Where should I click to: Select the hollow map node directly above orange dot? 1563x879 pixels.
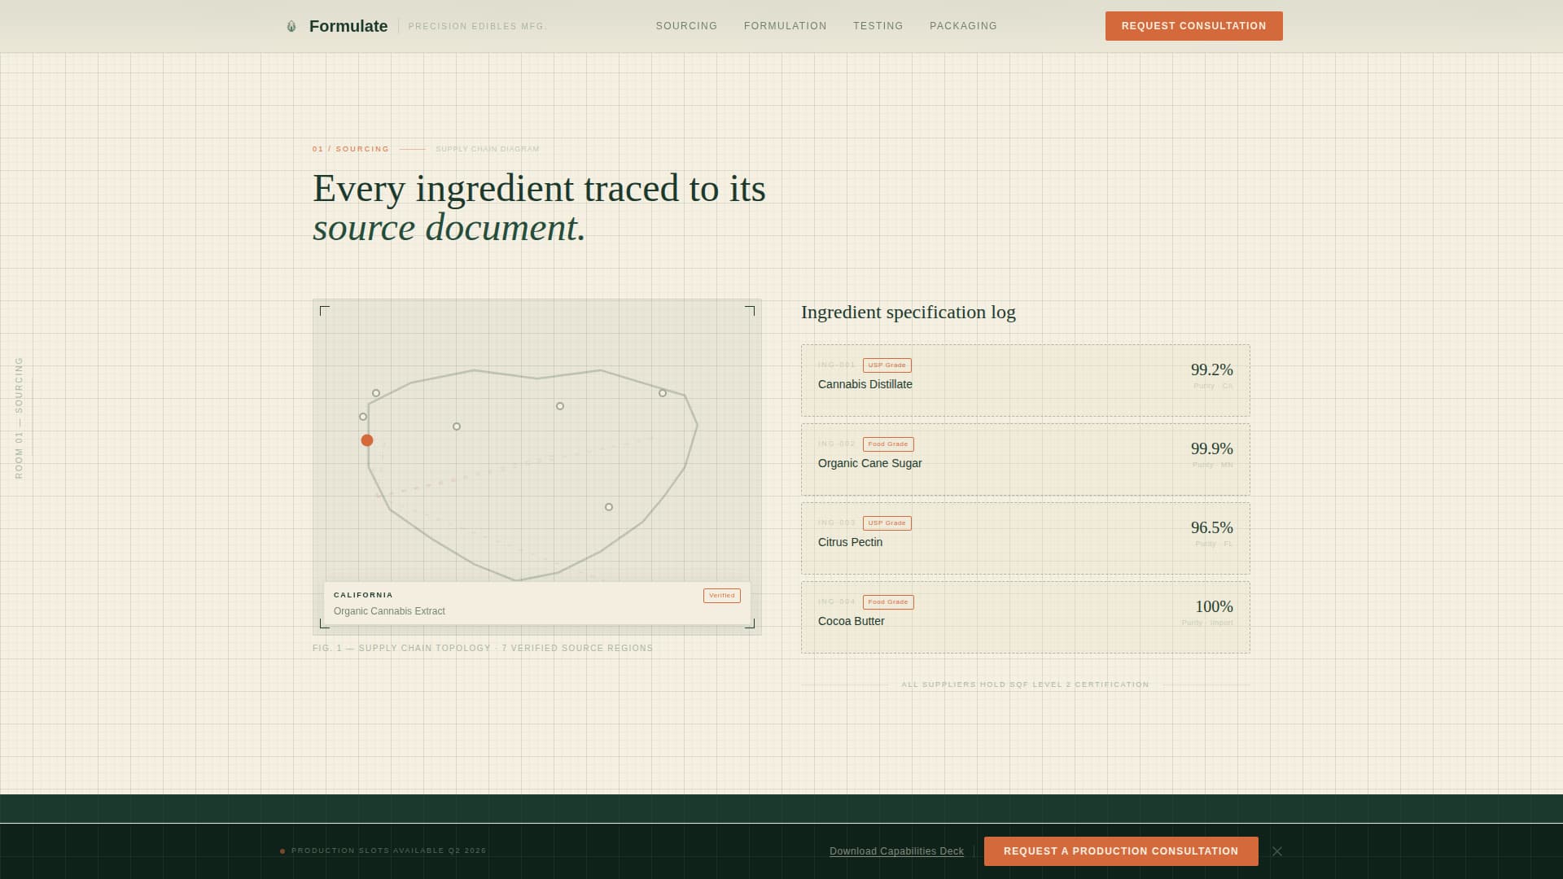coord(363,417)
